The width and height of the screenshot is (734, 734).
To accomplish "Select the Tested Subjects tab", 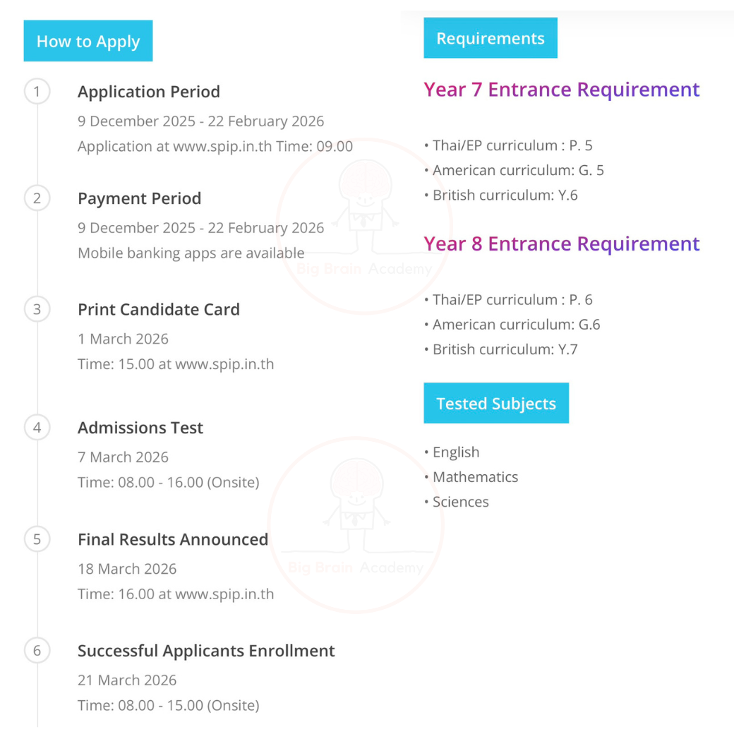I will coord(496,404).
